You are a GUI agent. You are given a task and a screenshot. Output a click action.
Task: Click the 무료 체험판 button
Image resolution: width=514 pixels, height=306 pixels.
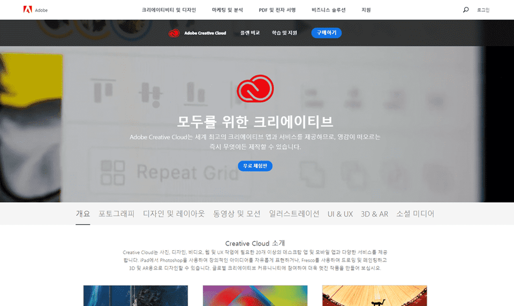[255, 166]
